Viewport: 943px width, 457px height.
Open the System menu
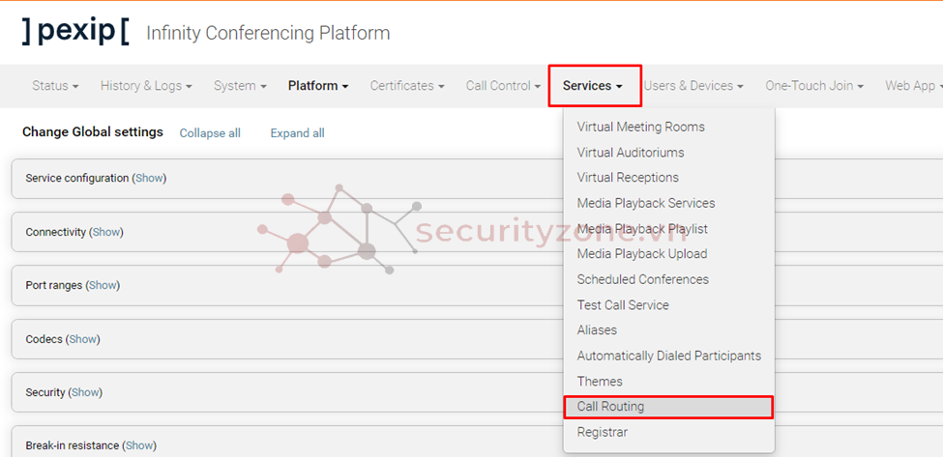click(240, 86)
